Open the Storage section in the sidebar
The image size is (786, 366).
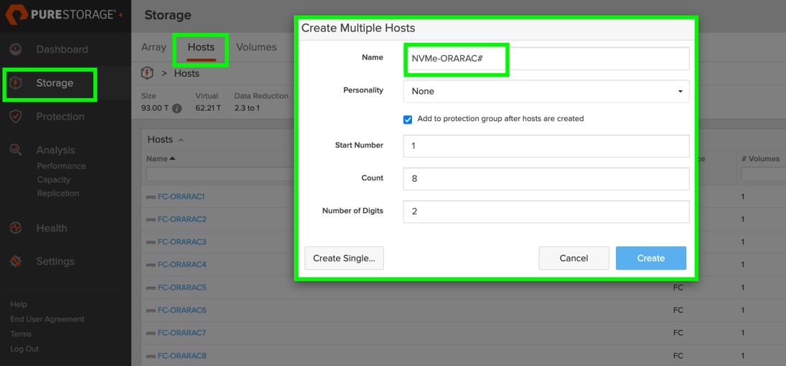pos(55,83)
